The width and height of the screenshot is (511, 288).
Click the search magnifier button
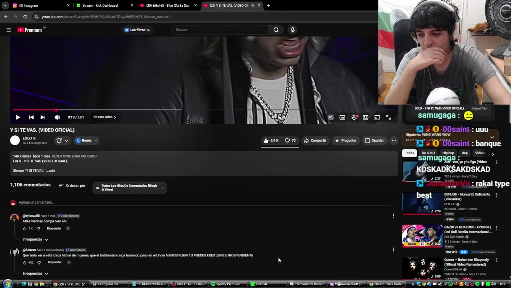(x=276, y=30)
